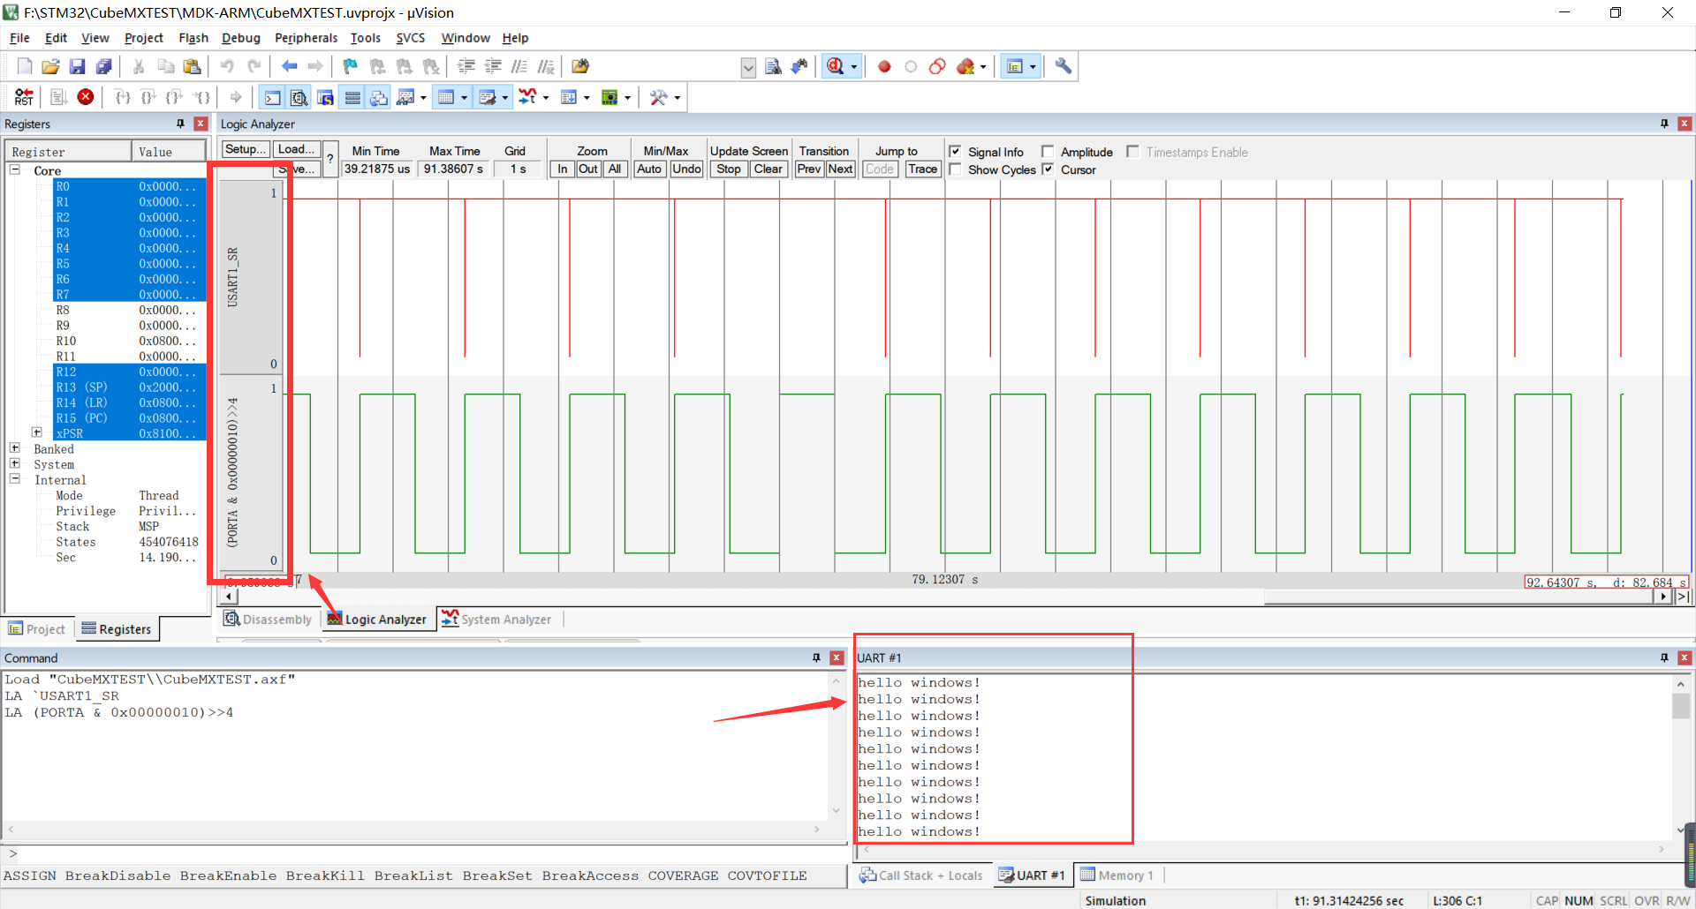Viewport: 1696px width, 909px height.
Task: Click the RST reset CPU icon
Action: (24, 97)
